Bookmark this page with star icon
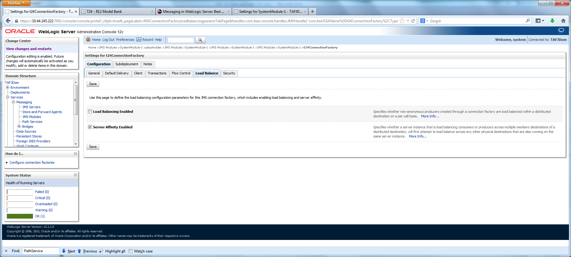 pos(402,21)
